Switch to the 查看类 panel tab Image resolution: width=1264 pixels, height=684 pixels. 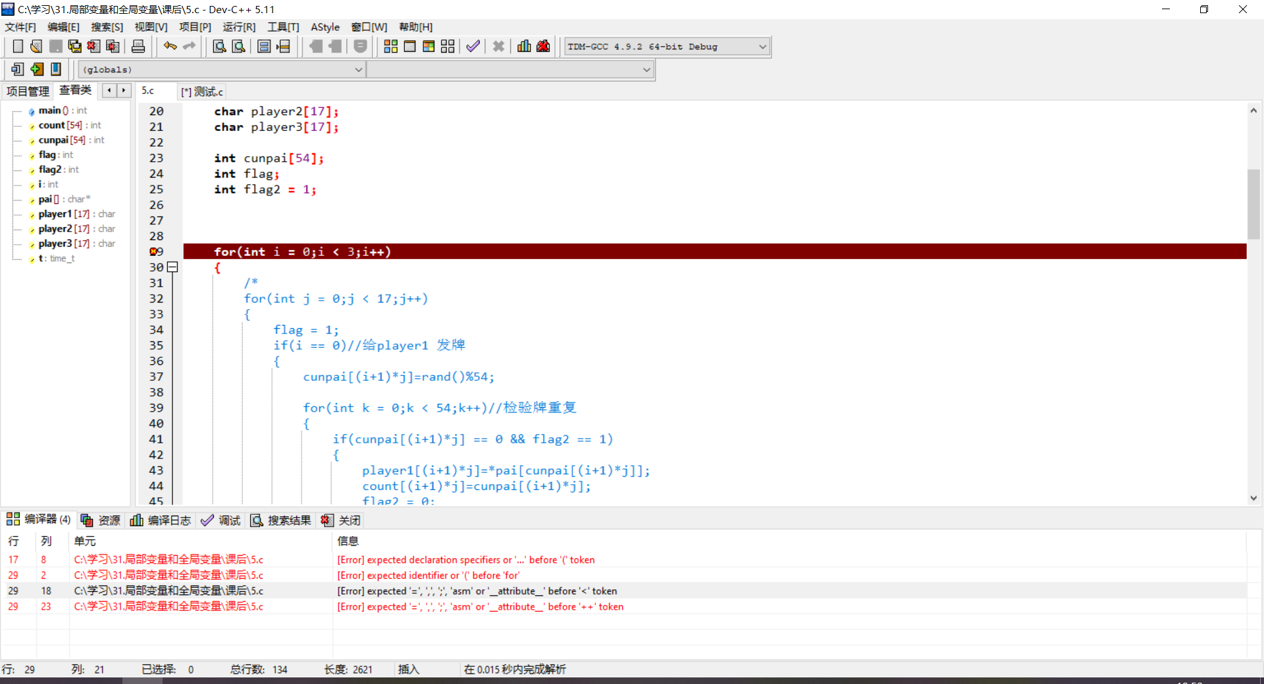click(76, 90)
